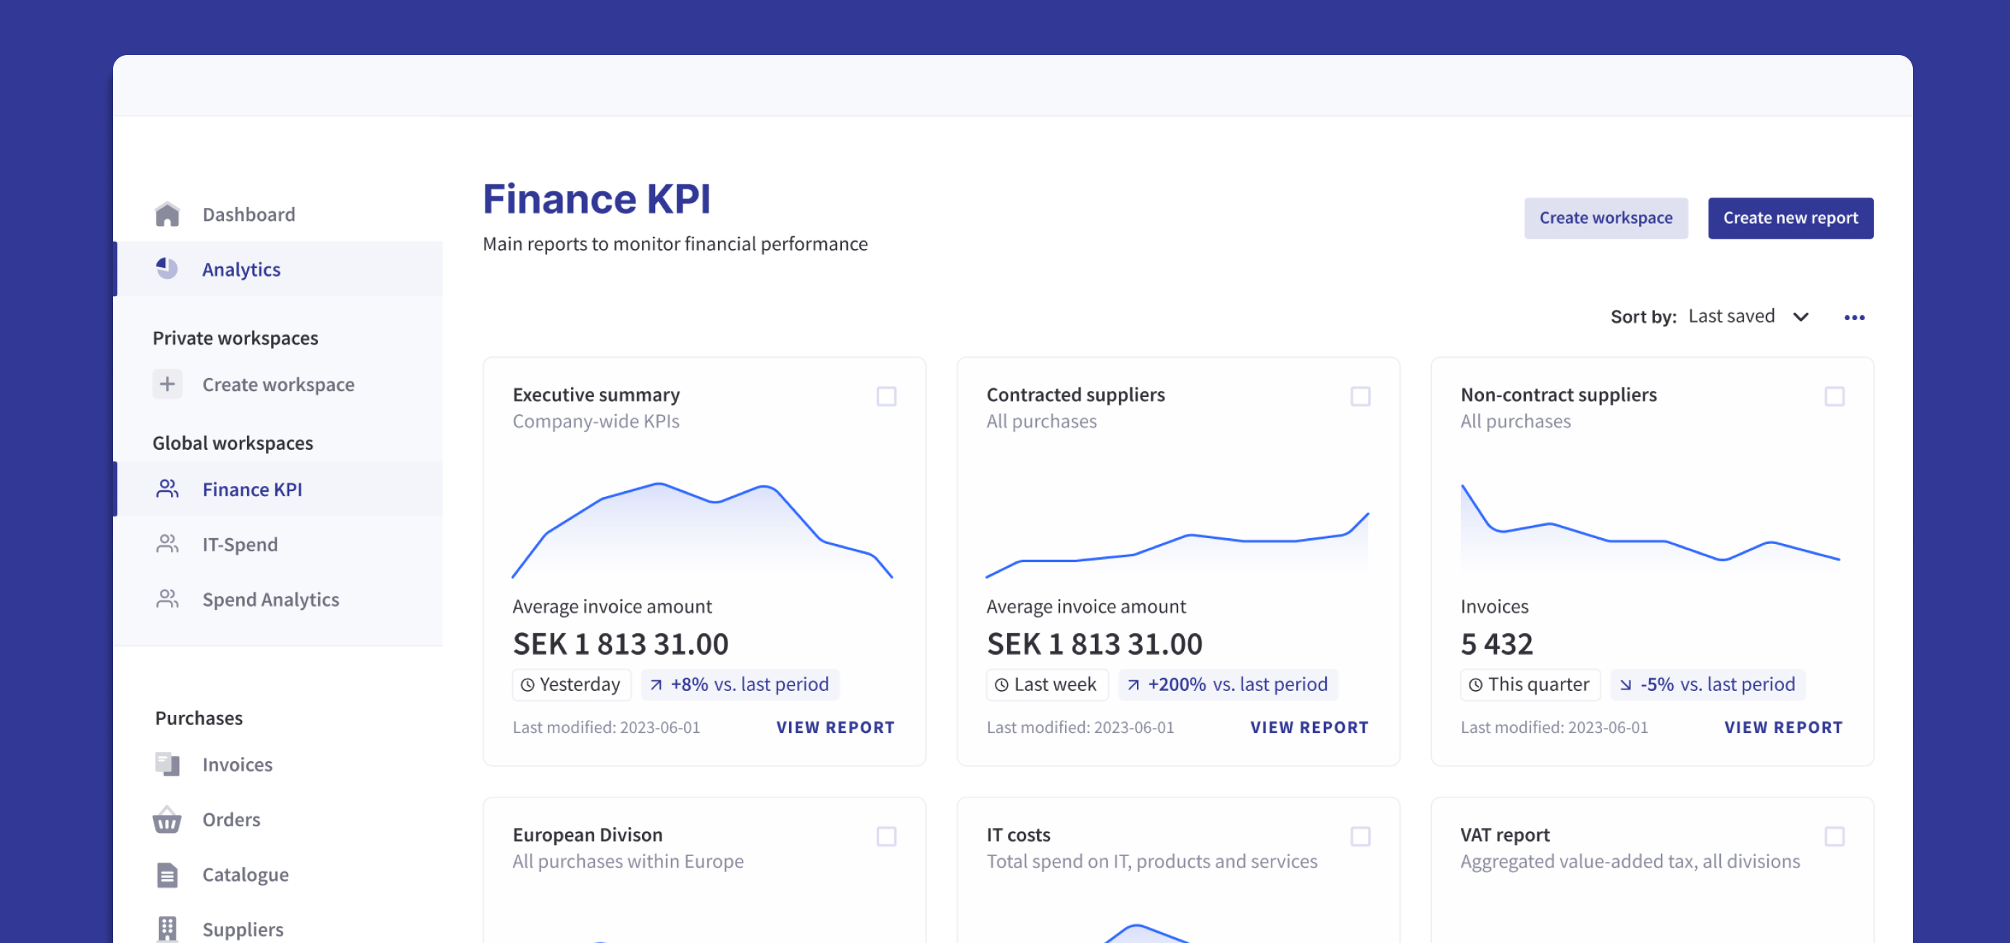The height and width of the screenshot is (943, 2010).
Task: View report for Non-contract suppliers
Action: coord(1783,727)
